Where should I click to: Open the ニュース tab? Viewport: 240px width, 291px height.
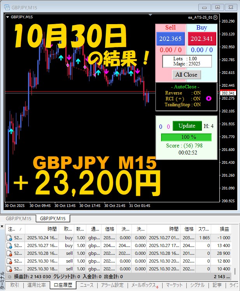click(x=87, y=285)
